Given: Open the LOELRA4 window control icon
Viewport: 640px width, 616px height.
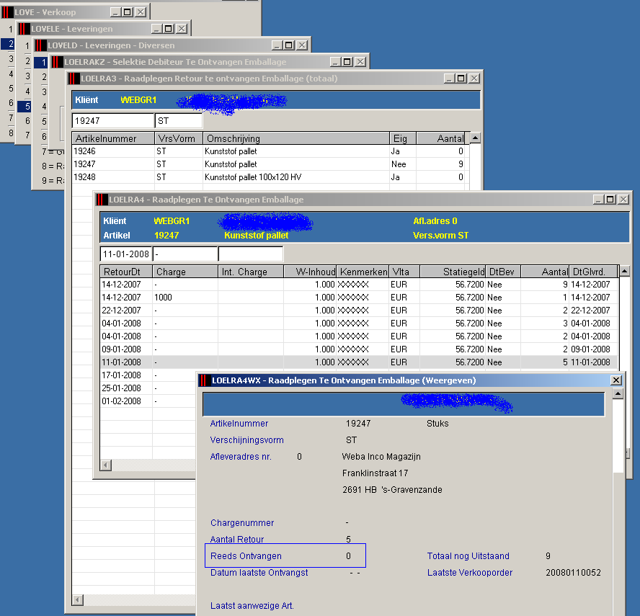Looking at the screenshot, I should click(x=102, y=200).
